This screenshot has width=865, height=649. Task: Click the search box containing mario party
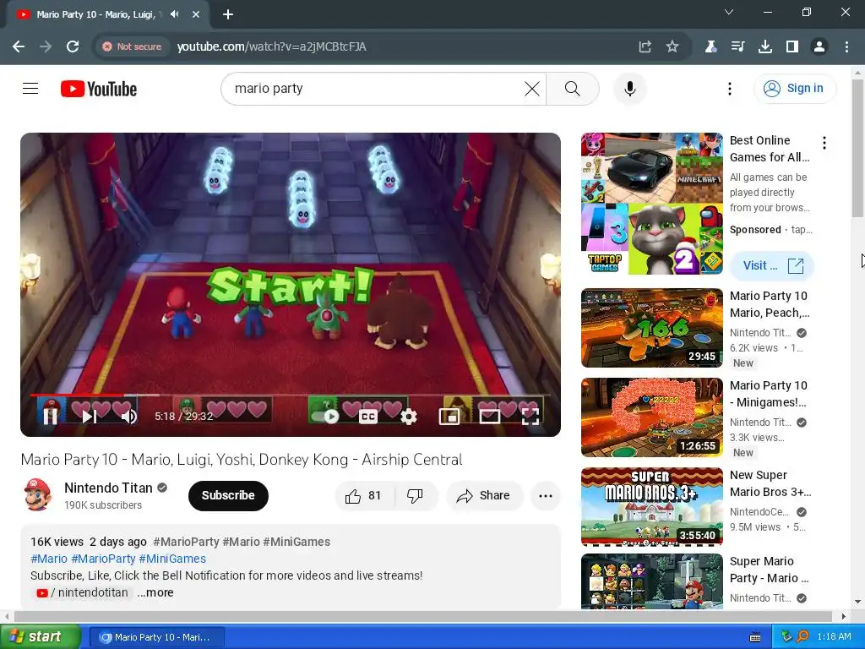point(375,88)
